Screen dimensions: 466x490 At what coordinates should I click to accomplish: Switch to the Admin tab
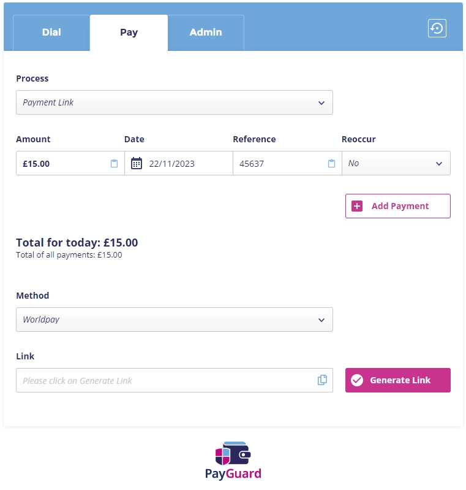[206, 33]
